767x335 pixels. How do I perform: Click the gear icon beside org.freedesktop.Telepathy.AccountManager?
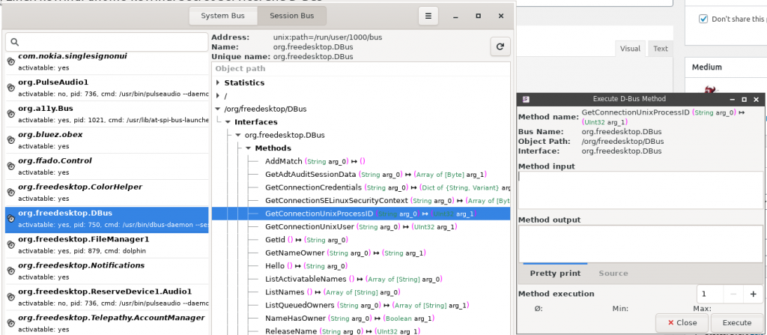10,323
